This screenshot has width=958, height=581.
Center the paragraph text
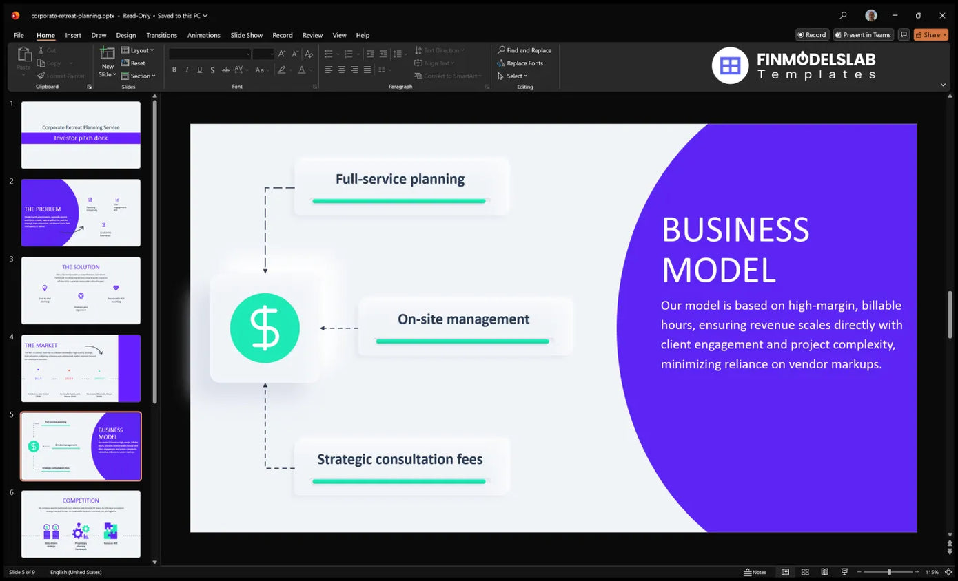(x=342, y=70)
